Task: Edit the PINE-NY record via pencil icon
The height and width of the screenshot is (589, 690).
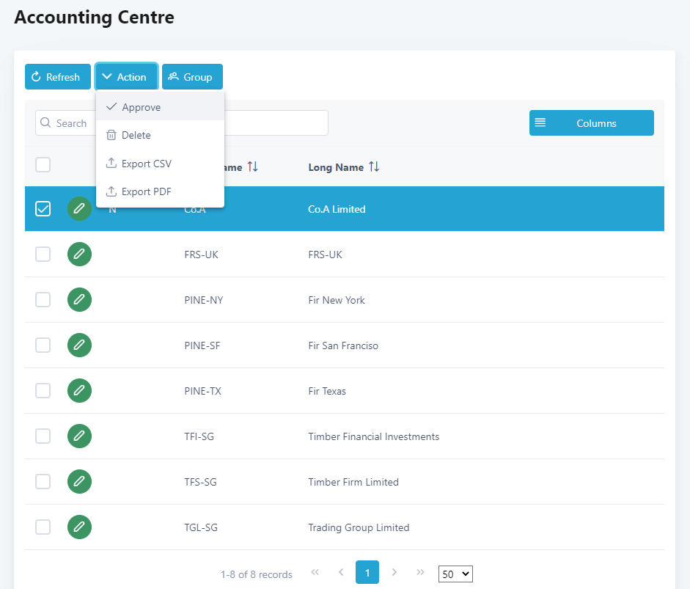Action: coord(79,300)
